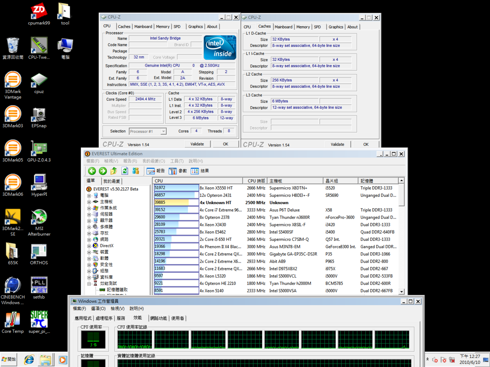Open the 工具(T) menu in EVEREST
This screenshot has height=367, width=490.
click(x=177, y=161)
